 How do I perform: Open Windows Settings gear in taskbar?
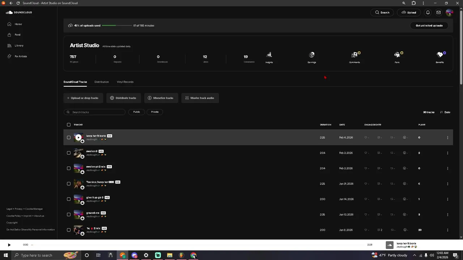coord(146,255)
